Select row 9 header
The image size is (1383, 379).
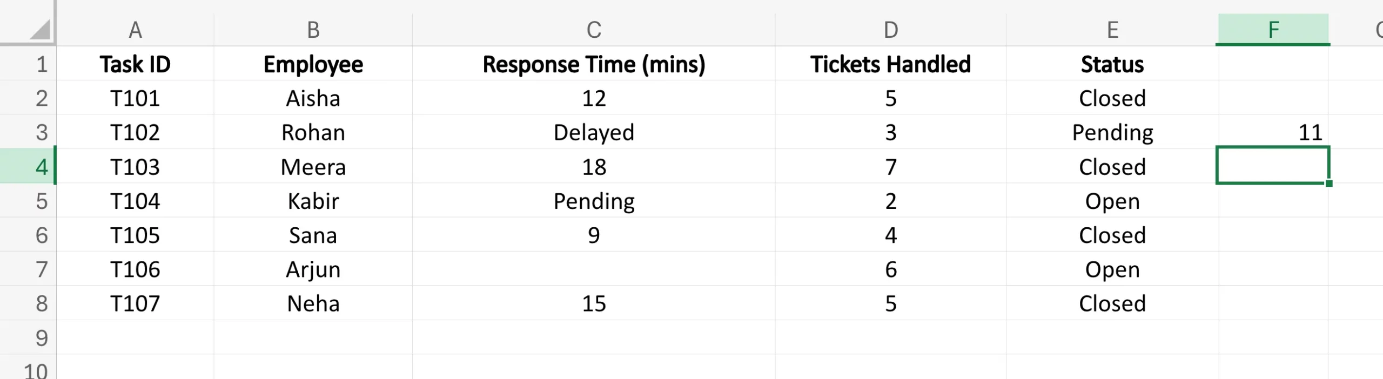click(x=41, y=338)
